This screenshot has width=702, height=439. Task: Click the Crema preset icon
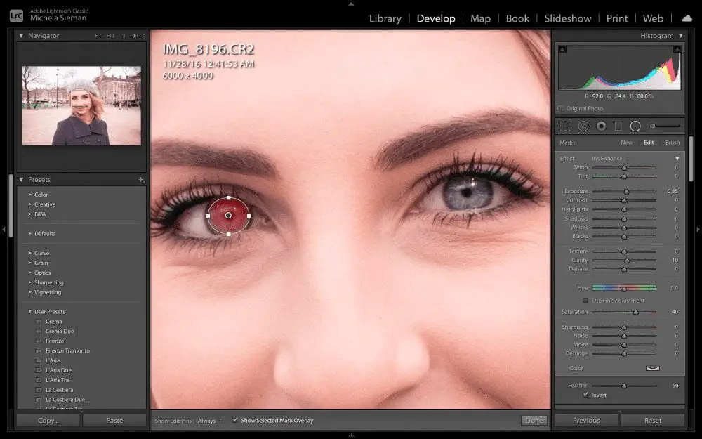(x=39, y=322)
